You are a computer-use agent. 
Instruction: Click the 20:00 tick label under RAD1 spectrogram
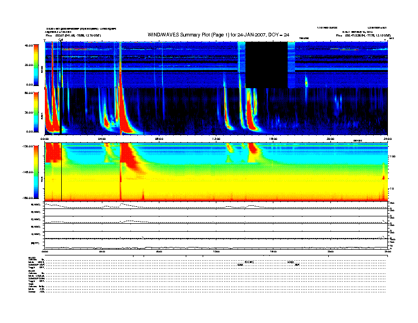(x=330, y=139)
